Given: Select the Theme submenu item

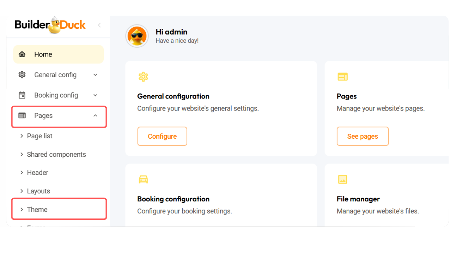Looking at the screenshot, I should point(37,209).
